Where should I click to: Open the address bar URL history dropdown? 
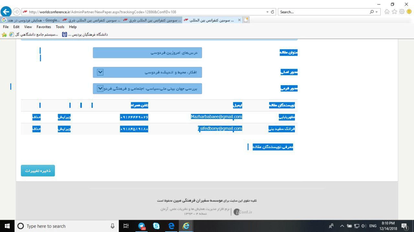(267, 12)
